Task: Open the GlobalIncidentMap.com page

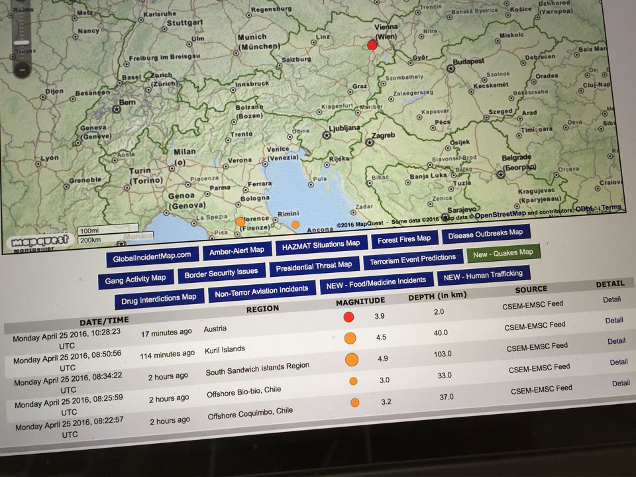Action: [x=152, y=256]
